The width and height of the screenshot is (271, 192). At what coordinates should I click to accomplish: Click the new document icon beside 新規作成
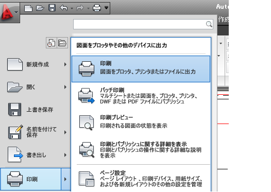click(x=15, y=64)
